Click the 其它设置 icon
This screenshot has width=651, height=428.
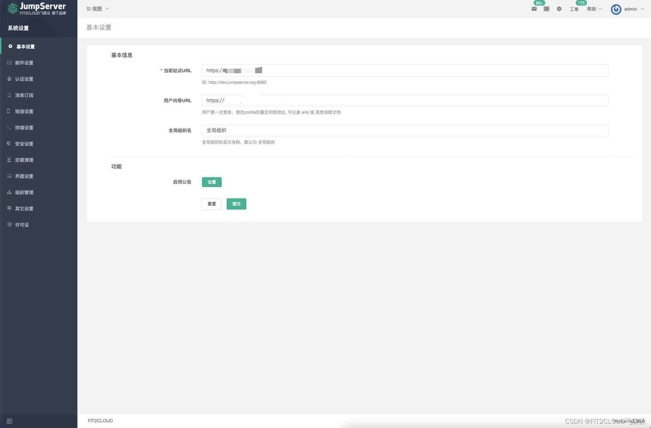[9, 209]
